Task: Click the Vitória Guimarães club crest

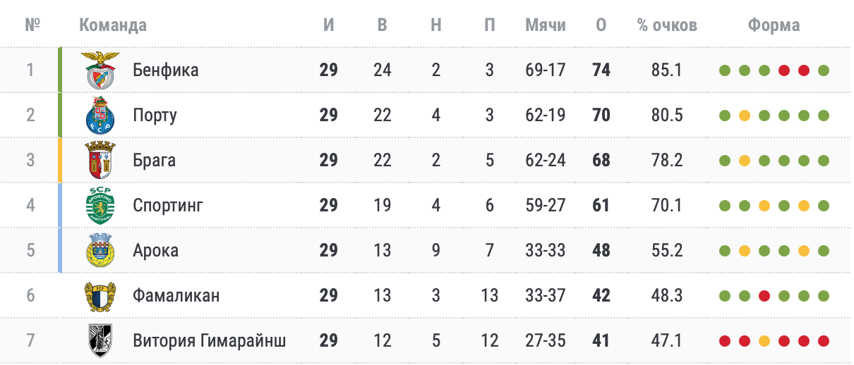Action: coord(100,341)
